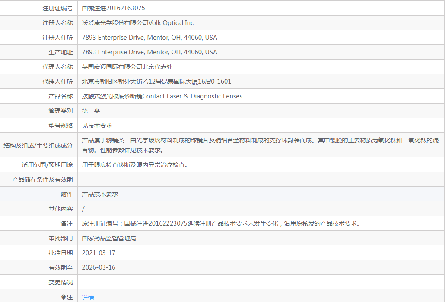
Task: Click the 注册人名称 row label
Action: (x=57, y=23)
